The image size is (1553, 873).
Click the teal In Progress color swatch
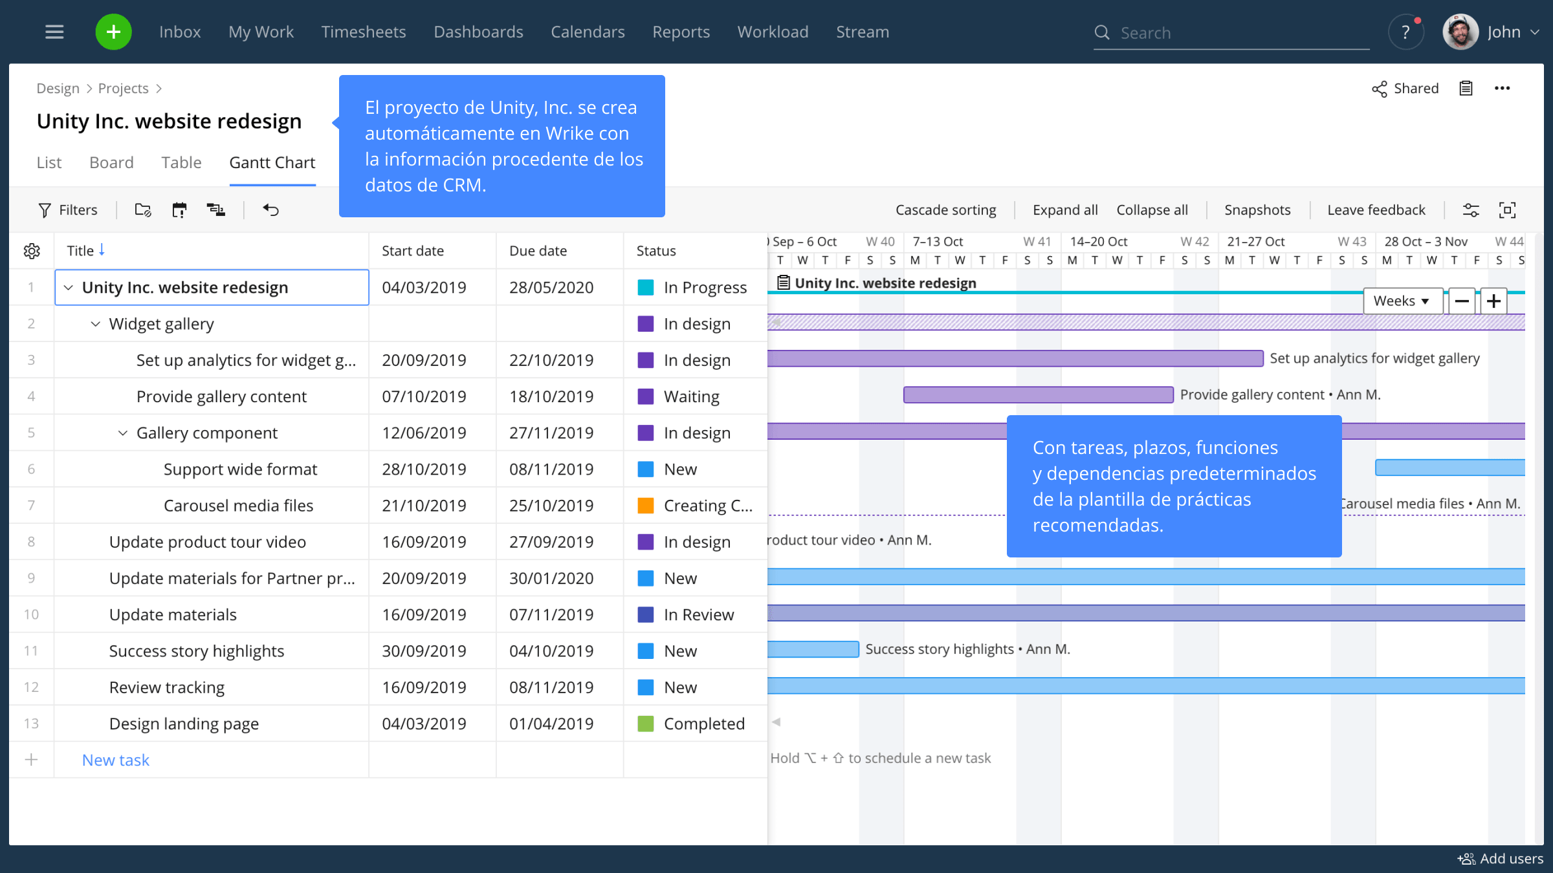click(x=645, y=288)
